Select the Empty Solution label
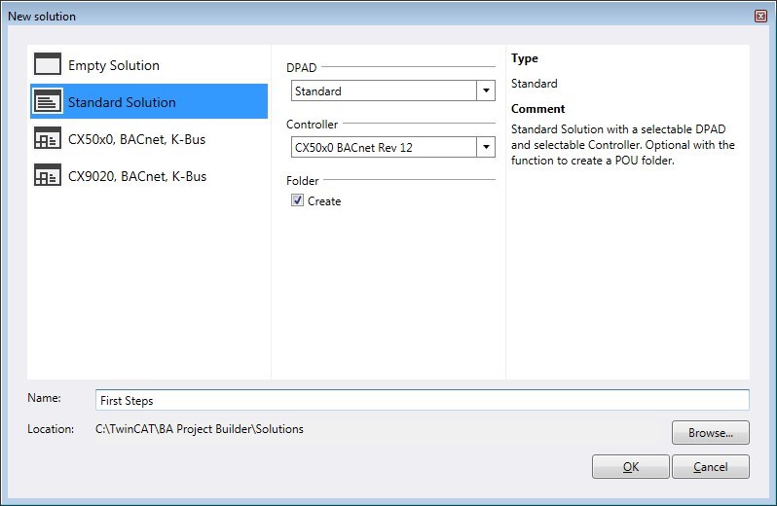The height and width of the screenshot is (506, 777). coord(114,65)
